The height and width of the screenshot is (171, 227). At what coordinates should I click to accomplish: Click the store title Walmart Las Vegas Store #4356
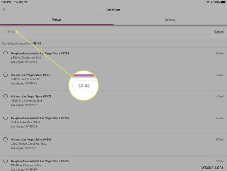(31, 139)
